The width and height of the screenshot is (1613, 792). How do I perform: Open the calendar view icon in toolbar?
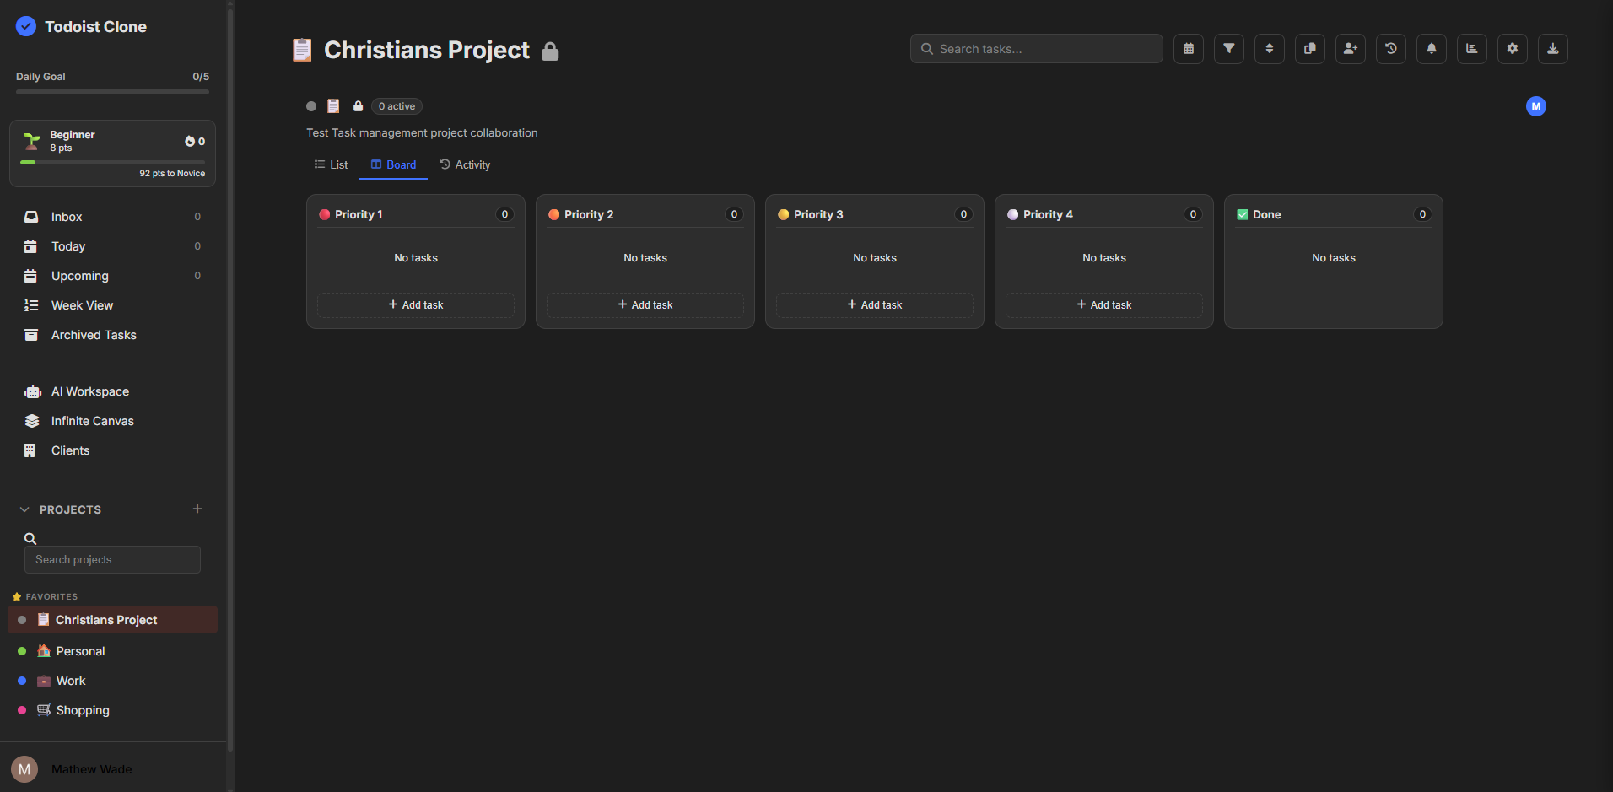[1189, 49]
